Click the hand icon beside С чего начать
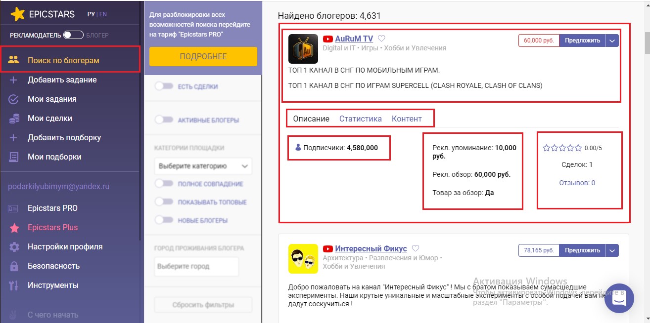This screenshot has height=323, width=650. click(x=14, y=315)
